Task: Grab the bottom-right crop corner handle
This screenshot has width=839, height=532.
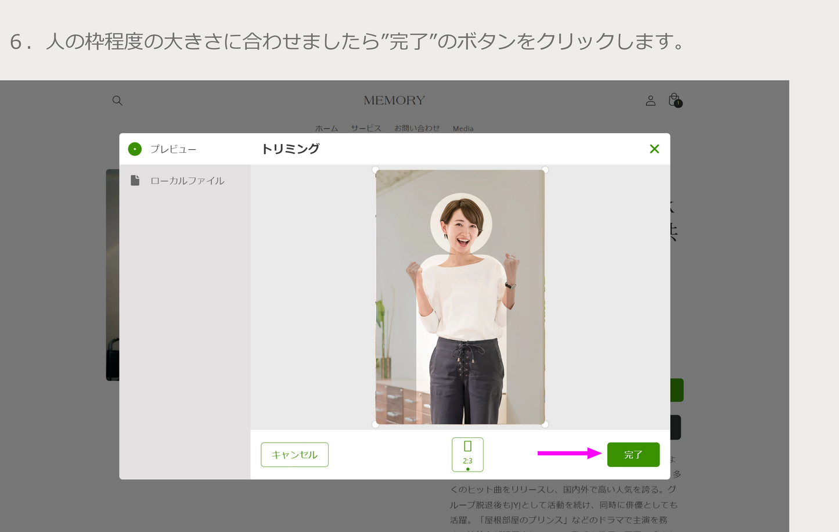Action: pos(545,425)
